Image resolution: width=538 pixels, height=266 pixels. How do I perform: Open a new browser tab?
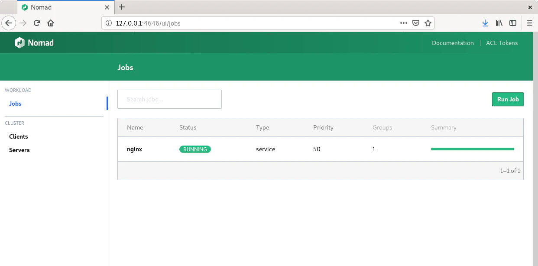pyautogui.click(x=122, y=7)
